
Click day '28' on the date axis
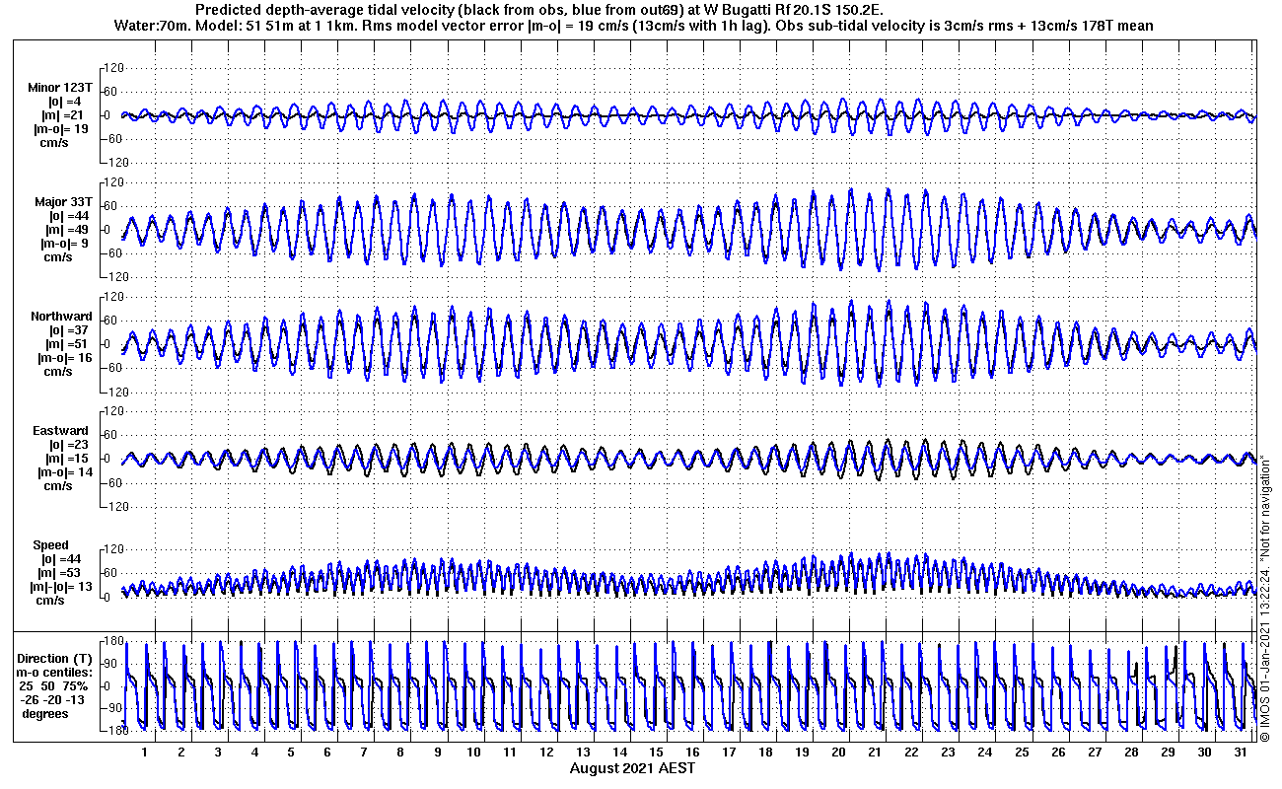click(x=1130, y=753)
